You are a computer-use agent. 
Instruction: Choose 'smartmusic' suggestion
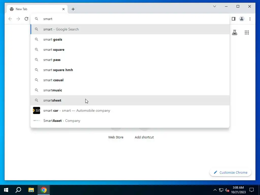click(130, 90)
